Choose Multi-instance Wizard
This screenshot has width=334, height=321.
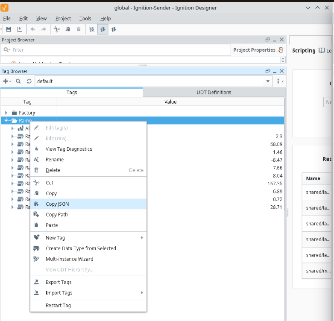click(x=88, y=259)
